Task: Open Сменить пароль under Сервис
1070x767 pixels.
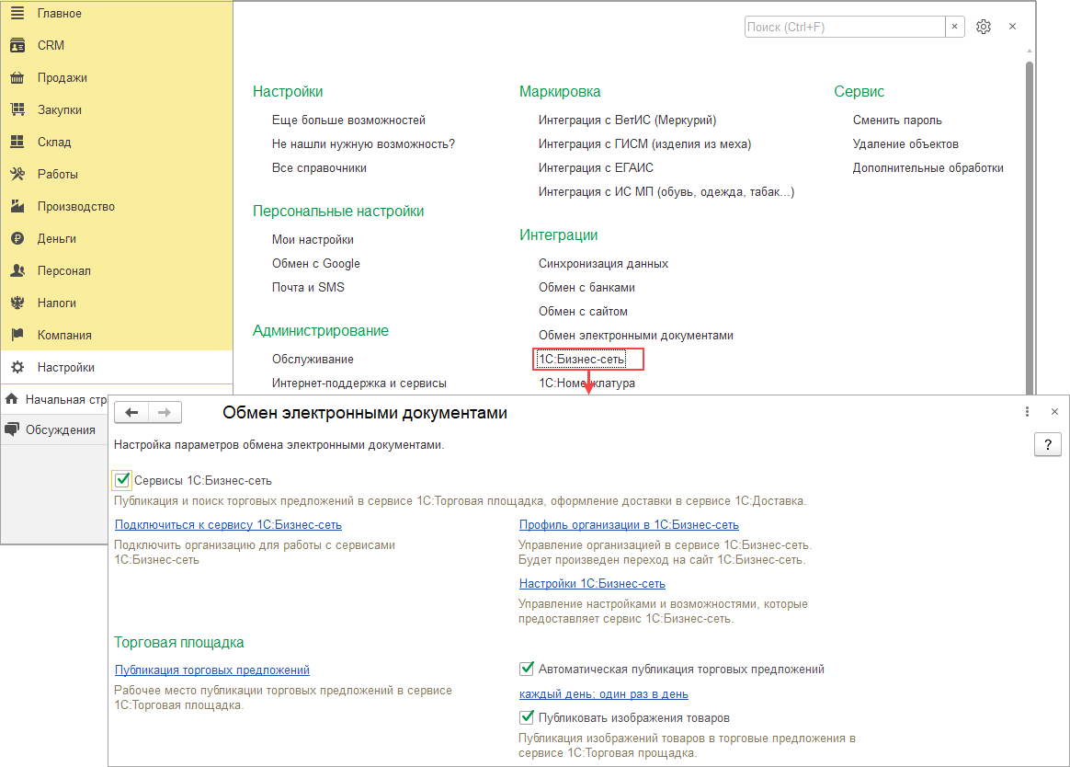Action: pyautogui.click(x=896, y=120)
